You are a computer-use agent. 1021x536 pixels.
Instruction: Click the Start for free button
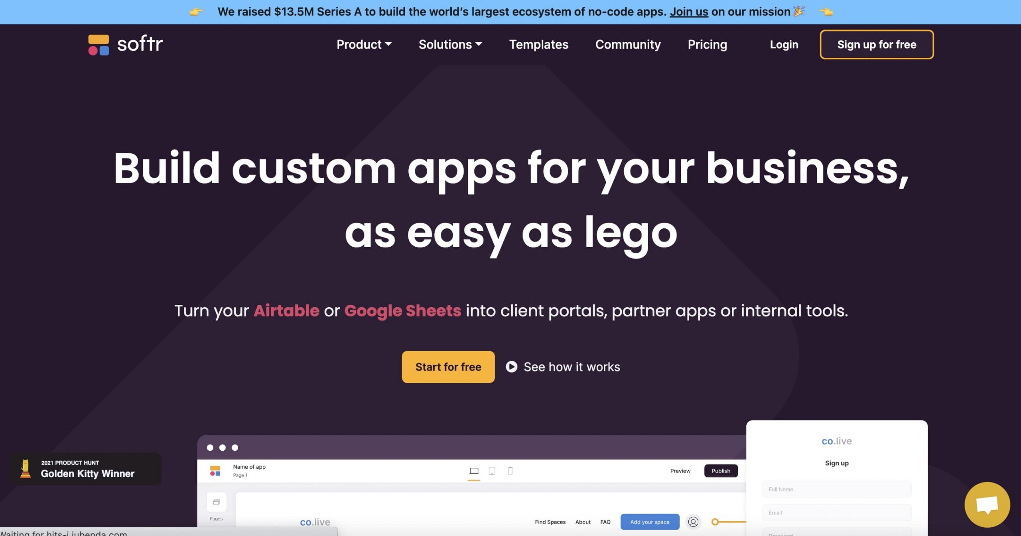point(448,367)
